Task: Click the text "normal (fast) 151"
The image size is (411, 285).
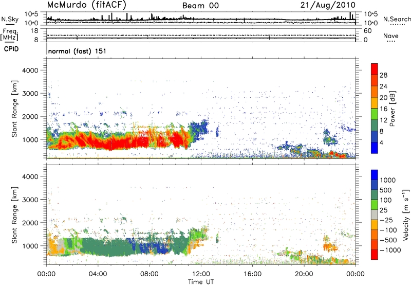Action: tap(78, 51)
